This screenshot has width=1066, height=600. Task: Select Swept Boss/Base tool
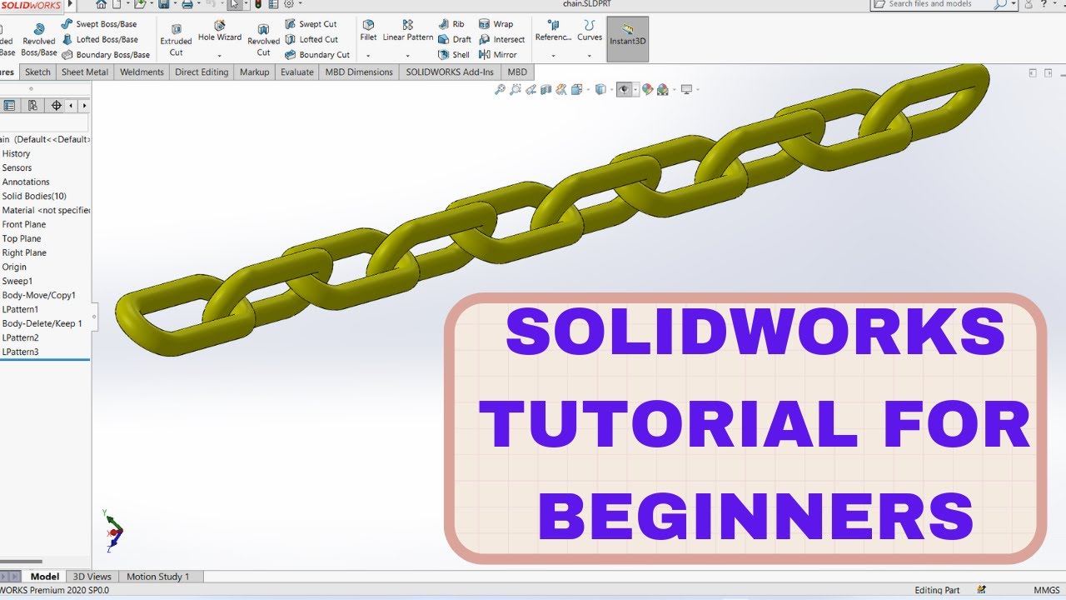coord(99,24)
